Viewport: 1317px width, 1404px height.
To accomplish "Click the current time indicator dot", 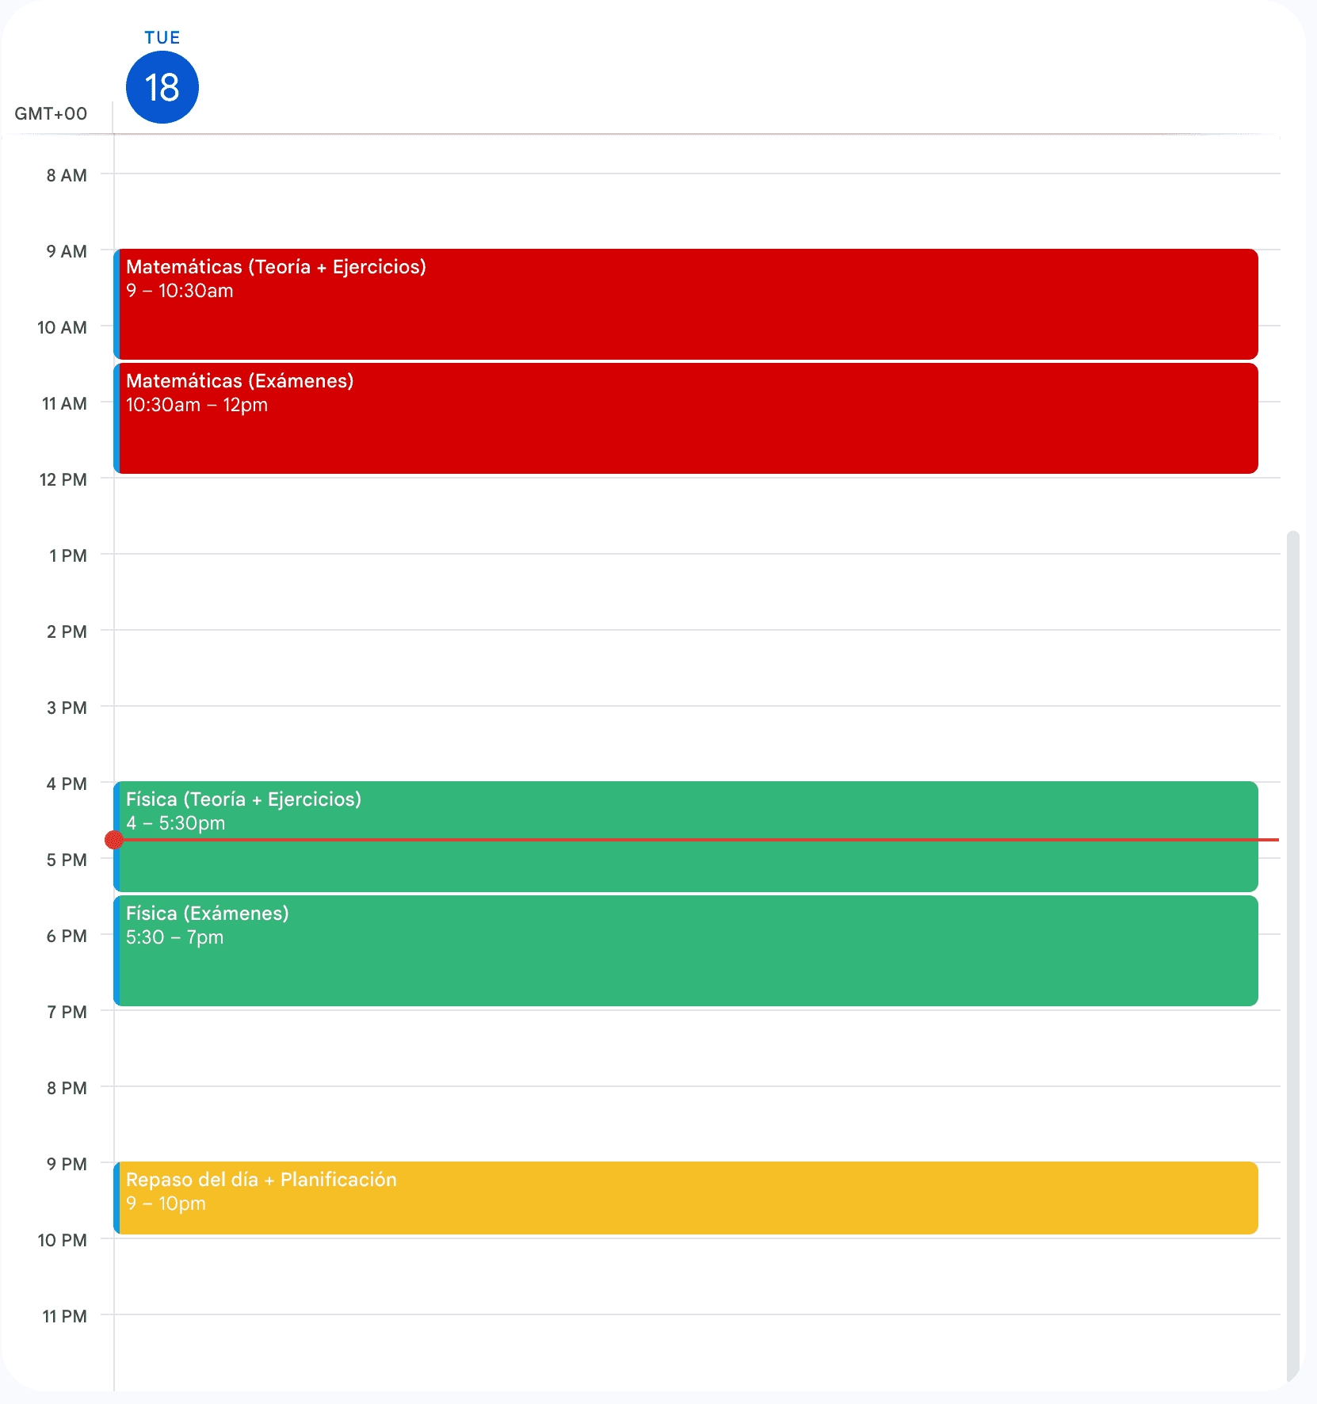I will (x=114, y=840).
